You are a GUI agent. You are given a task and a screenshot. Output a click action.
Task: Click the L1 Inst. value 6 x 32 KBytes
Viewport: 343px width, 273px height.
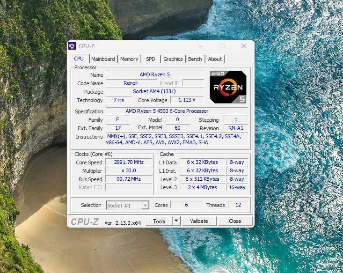[x=202, y=170]
